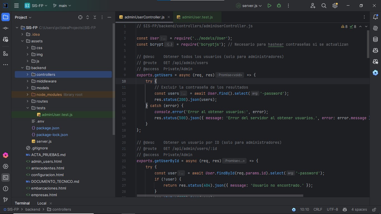Expand the node_modules folder
The height and width of the screenshot is (214, 381).
28,94
